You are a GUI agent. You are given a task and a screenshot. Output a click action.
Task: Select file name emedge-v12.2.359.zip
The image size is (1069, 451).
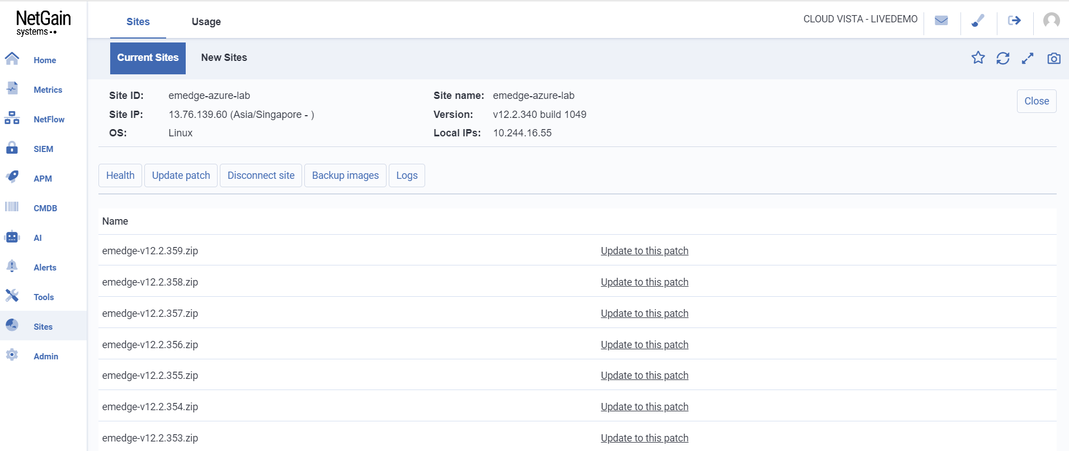pyautogui.click(x=150, y=251)
